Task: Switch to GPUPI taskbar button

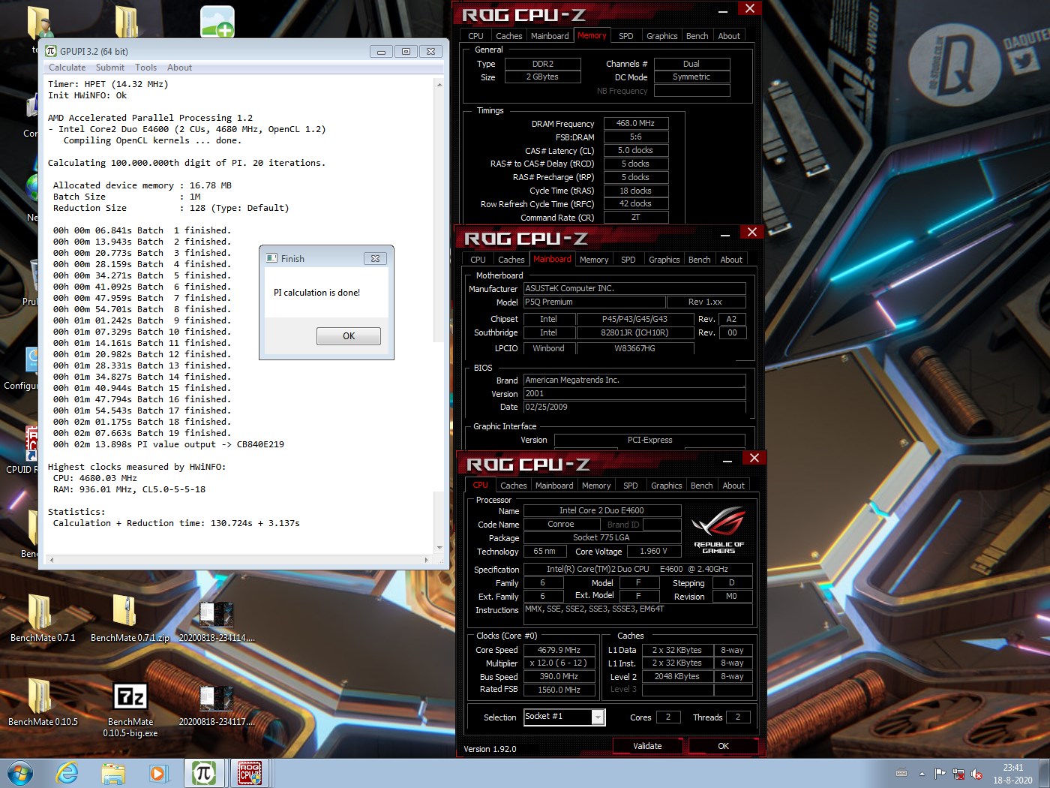Action: click(x=203, y=773)
